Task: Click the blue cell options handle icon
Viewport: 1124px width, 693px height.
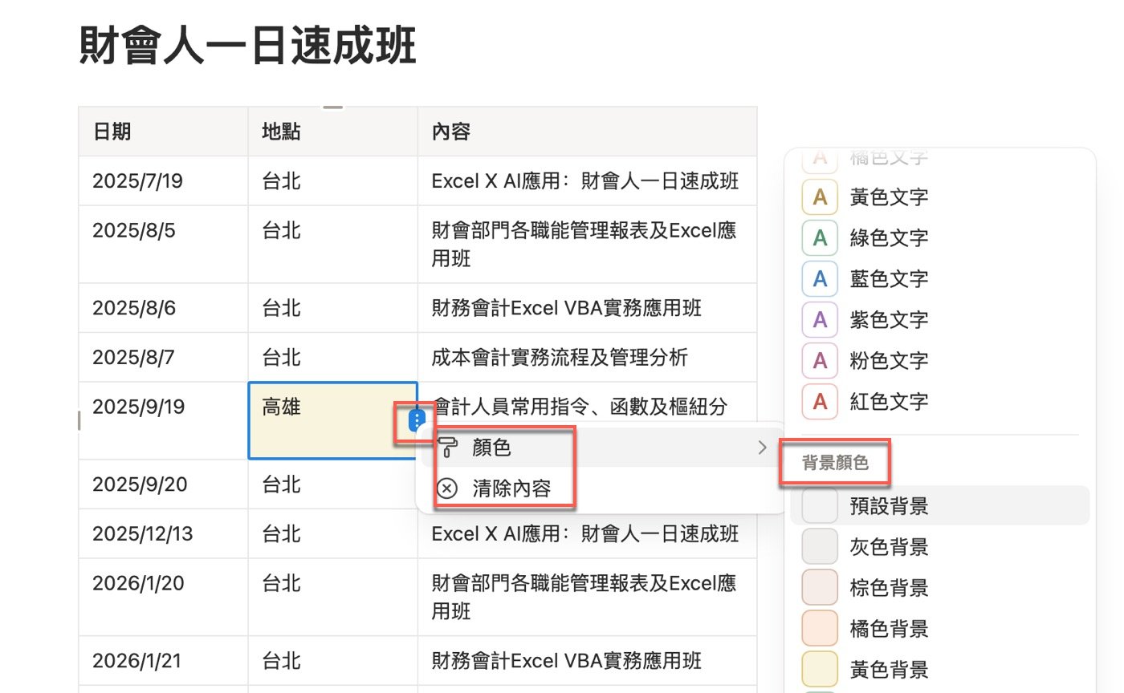Action: click(416, 420)
